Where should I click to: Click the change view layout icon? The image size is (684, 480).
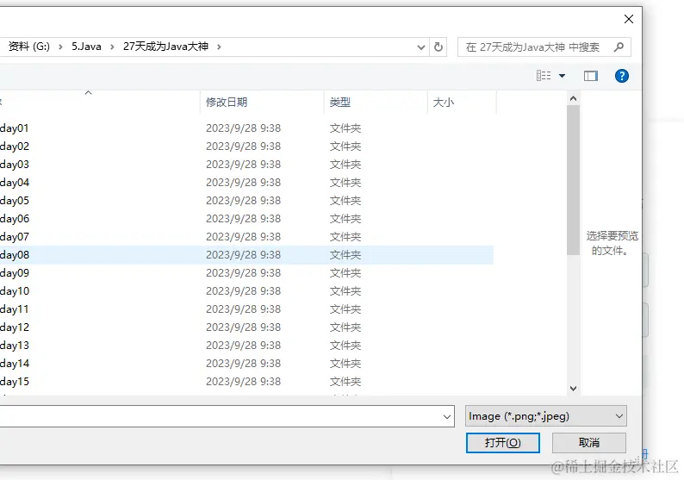coord(544,76)
